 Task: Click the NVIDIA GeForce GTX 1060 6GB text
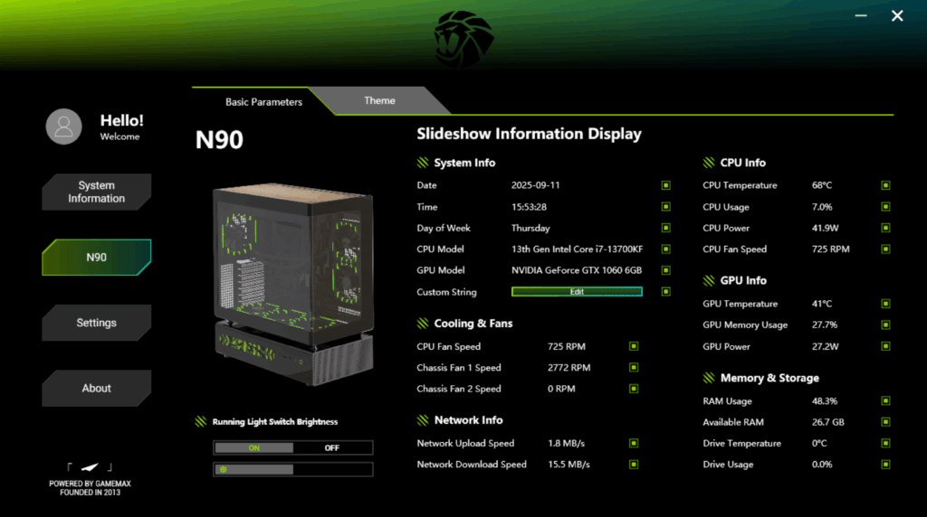click(577, 270)
